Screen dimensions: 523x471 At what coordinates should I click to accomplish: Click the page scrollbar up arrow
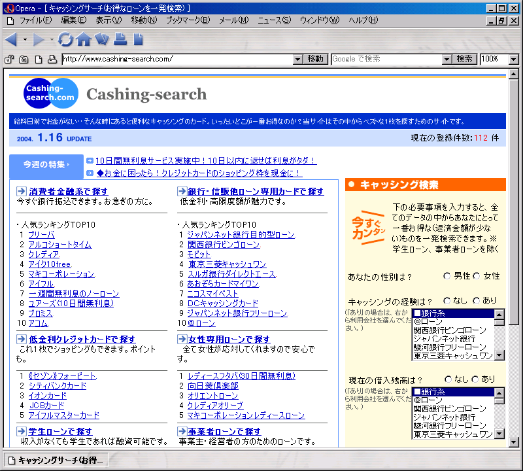(514, 74)
